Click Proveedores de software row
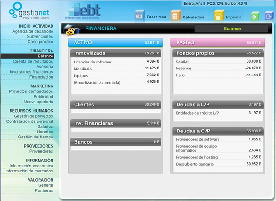276x201 pixels. 218,139
